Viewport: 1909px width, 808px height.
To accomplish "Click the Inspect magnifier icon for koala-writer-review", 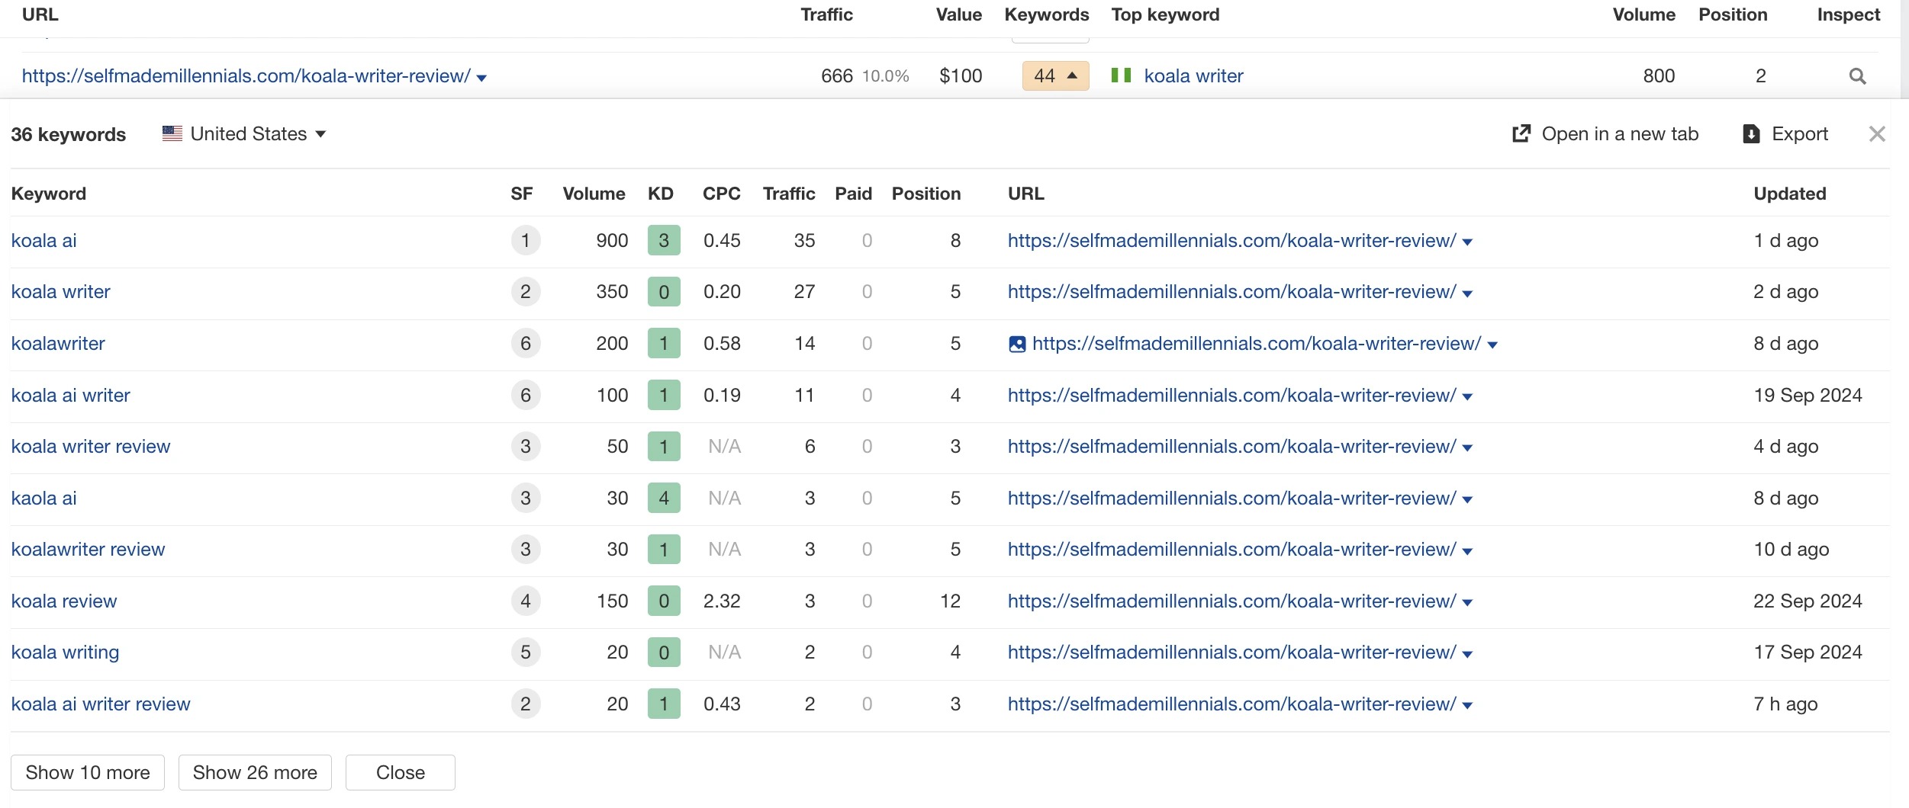I will [1857, 76].
